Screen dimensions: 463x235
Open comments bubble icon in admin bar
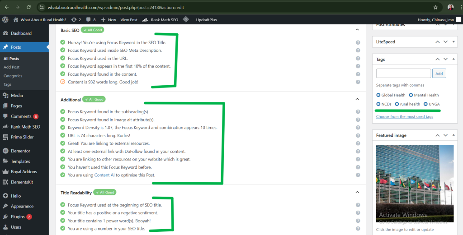point(88,20)
